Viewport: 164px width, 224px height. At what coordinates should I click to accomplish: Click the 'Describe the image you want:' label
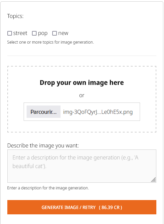pos(43,145)
